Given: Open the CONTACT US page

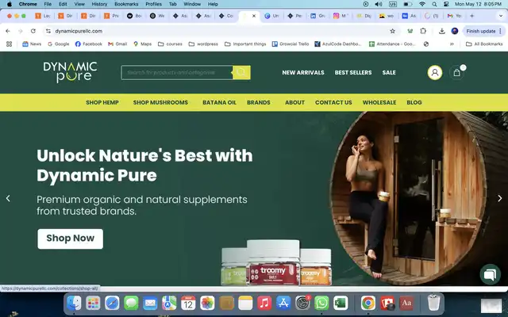Looking at the screenshot, I should point(333,102).
